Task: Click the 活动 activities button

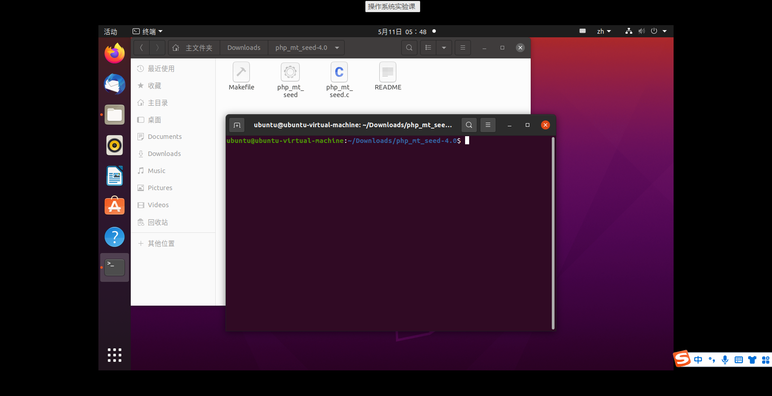Action: [x=111, y=31]
